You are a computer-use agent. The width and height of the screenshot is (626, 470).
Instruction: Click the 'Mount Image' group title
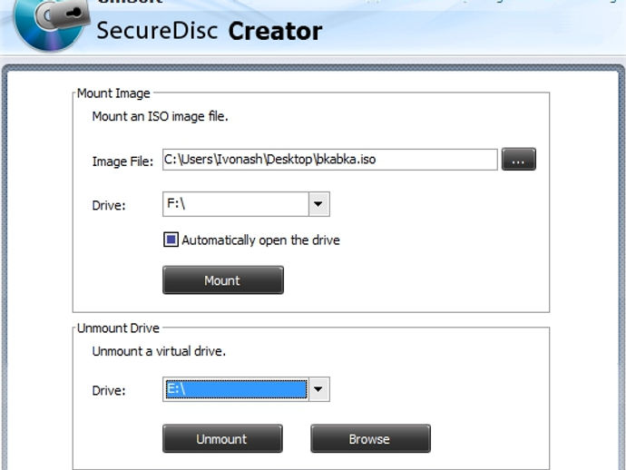point(113,93)
